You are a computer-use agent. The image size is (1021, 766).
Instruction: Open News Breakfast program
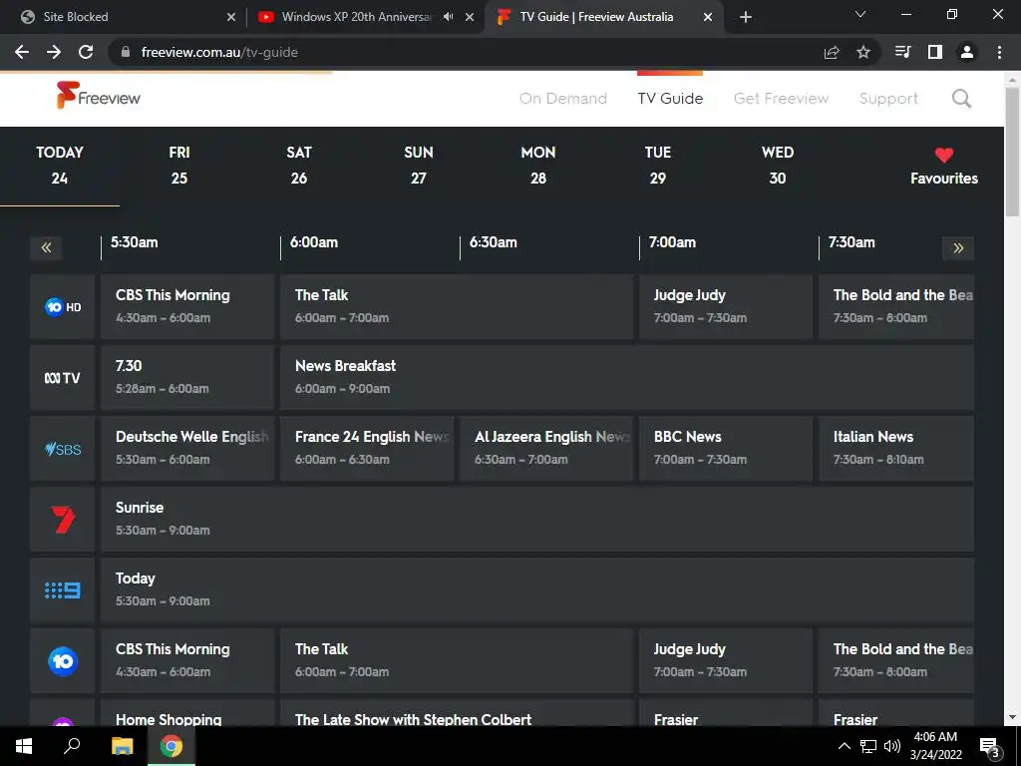coord(627,378)
